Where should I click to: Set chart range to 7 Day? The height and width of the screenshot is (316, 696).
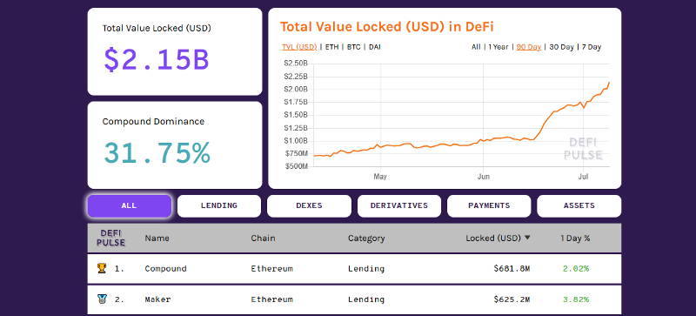[x=592, y=47]
